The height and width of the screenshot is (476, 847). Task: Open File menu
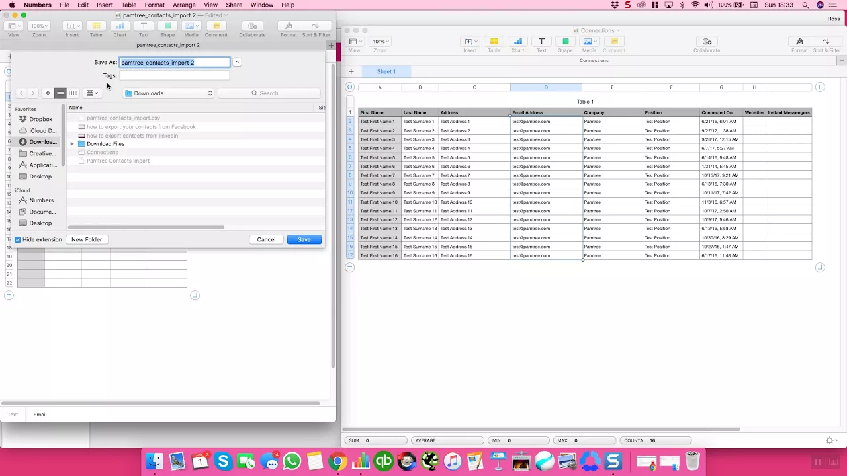[64, 5]
